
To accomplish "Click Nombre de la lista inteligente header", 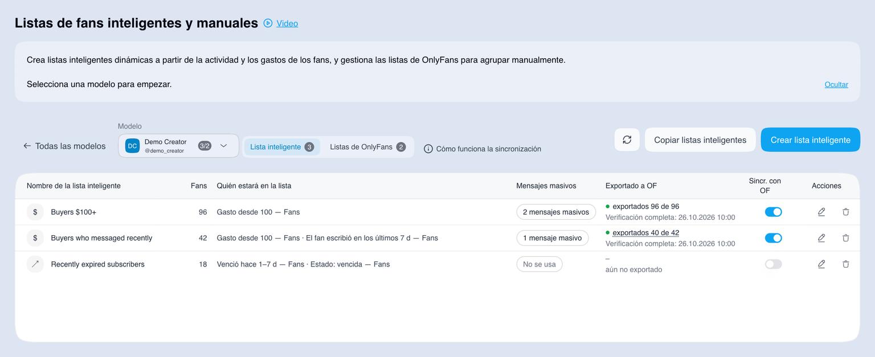I will tap(73, 186).
